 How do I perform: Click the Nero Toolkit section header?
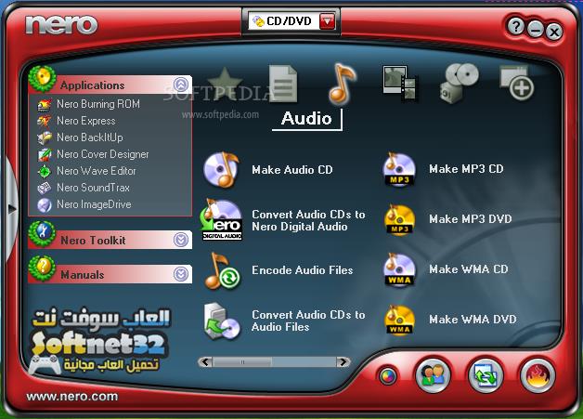110,240
